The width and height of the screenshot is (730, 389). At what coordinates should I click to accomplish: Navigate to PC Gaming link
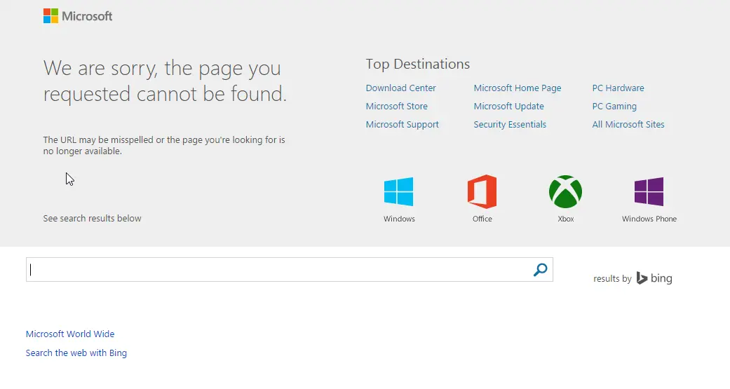tap(614, 107)
